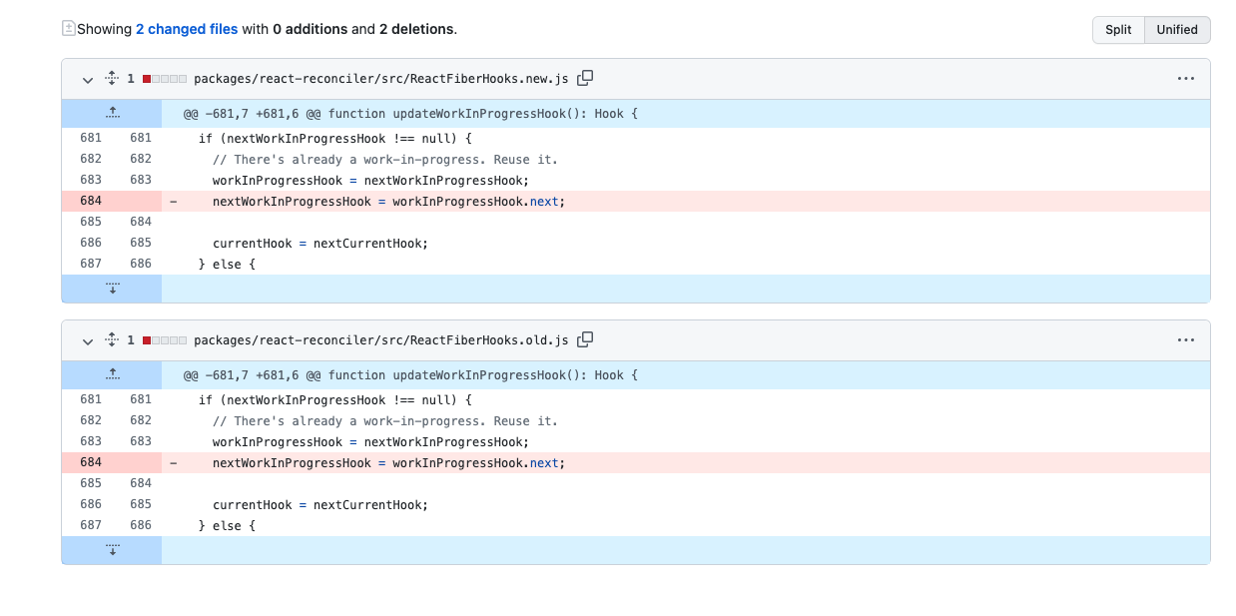The height and width of the screenshot is (616, 1236).
Task: Switch to Split diff view
Action: click(x=1118, y=30)
